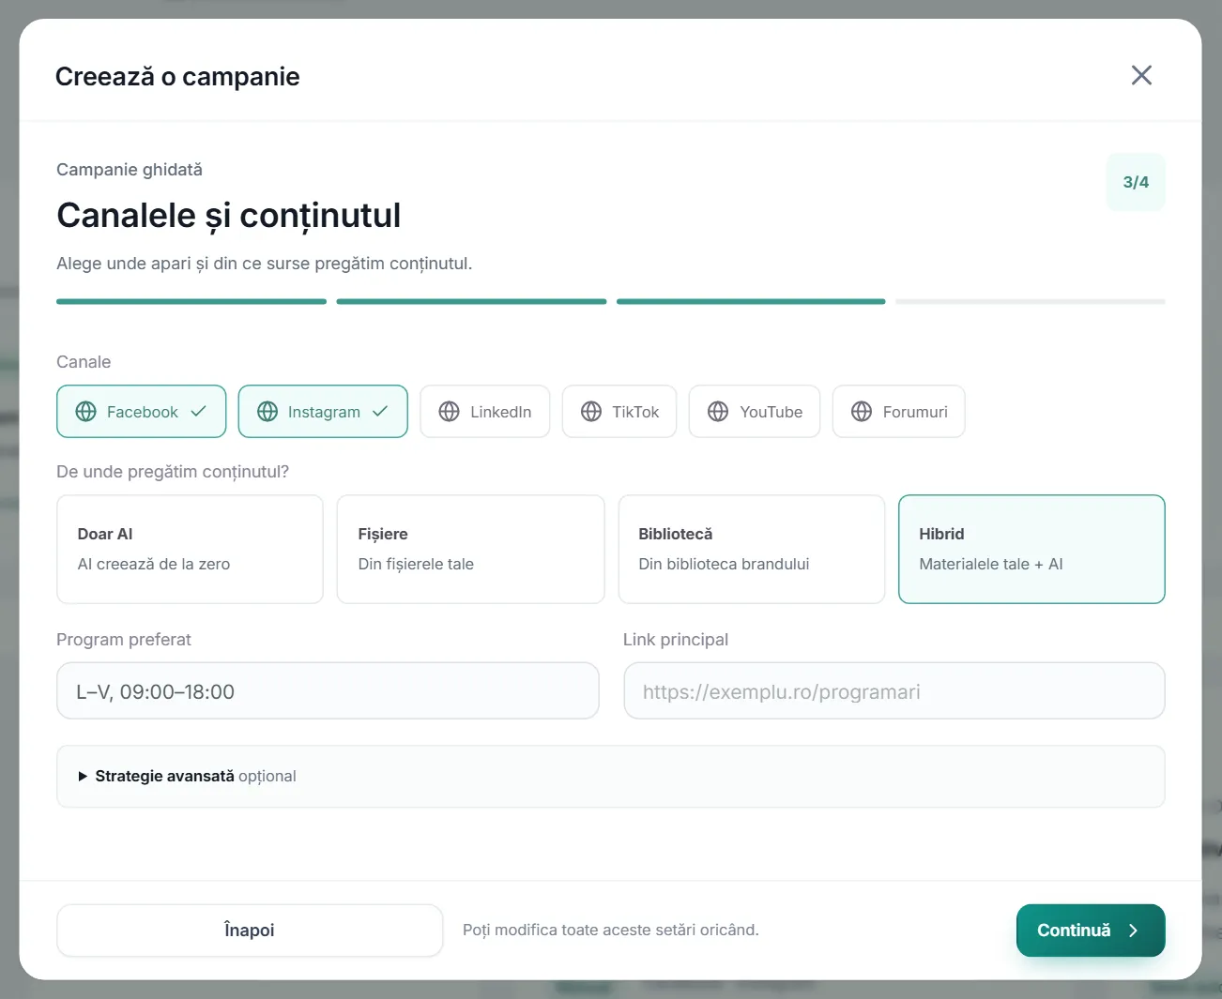Click the globe icon on Instagram chip

pyautogui.click(x=267, y=412)
